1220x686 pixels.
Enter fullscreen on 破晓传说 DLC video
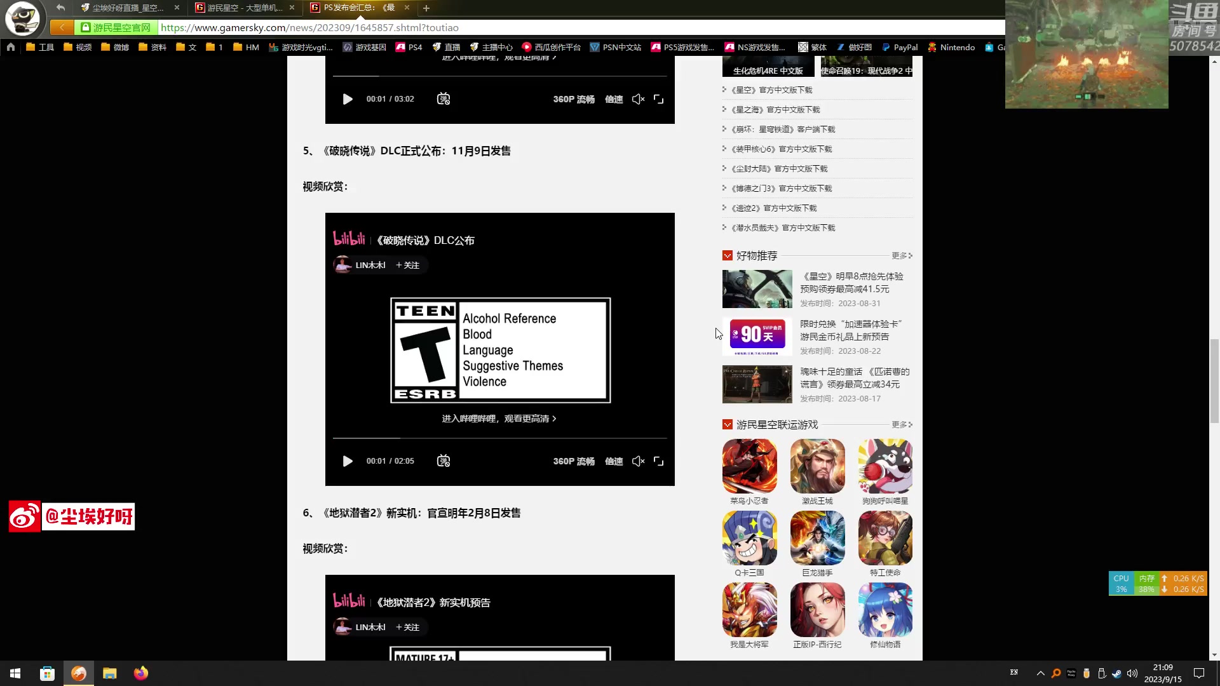click(659, 461)
